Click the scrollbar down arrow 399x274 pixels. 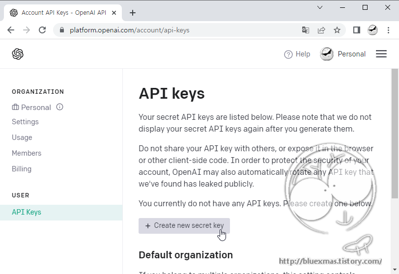pos(395,270)
